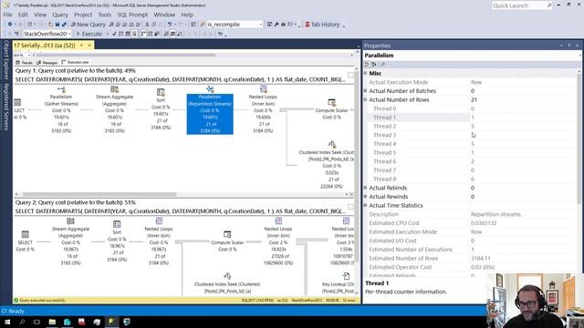Open Properties window position dropdown
The height and width of the screenshot is (328, 584).
(561, 46)
